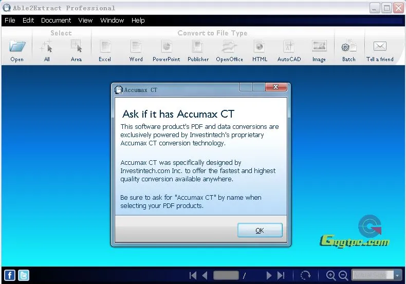Viewport: 406px width, 284px height.
Task: Jump to the last page
Action: click(281, 275)
